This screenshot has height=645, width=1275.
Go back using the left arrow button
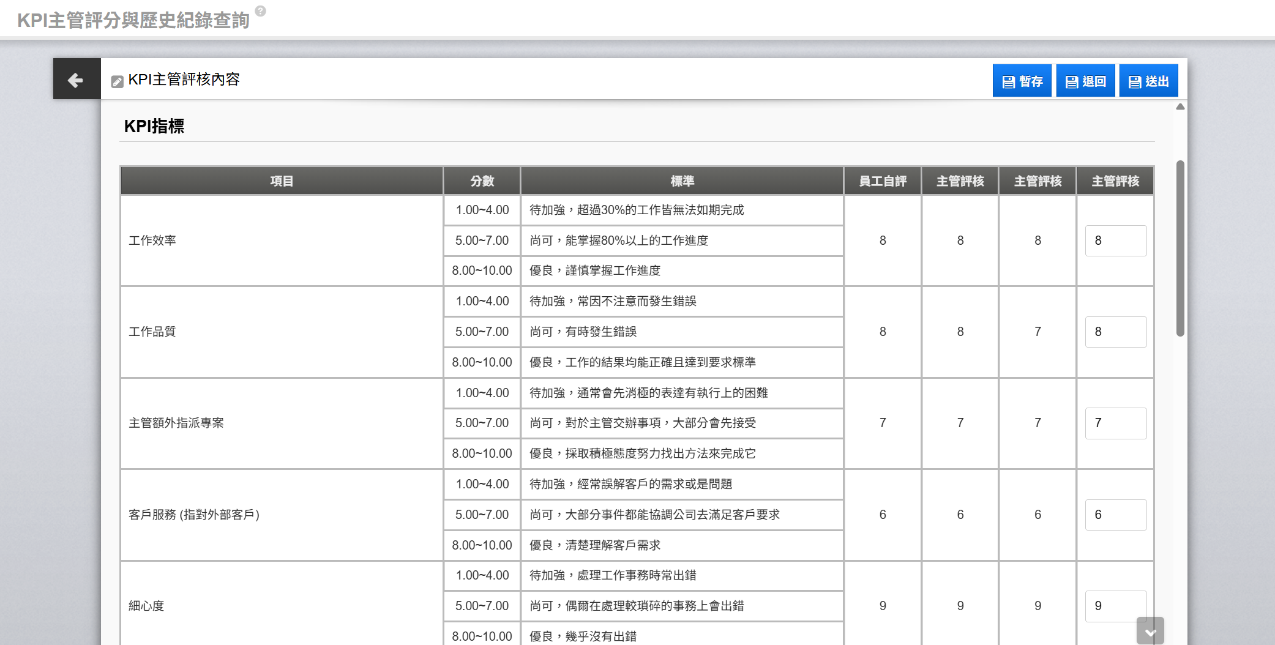click(x=77, y=80)
